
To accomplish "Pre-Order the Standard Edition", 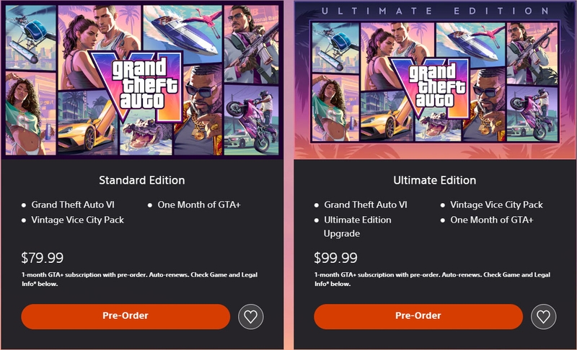I will click(125, 316).
